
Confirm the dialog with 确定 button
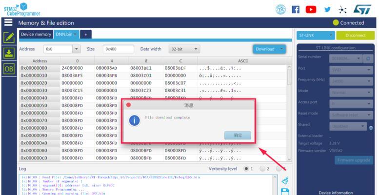[238, 136]
